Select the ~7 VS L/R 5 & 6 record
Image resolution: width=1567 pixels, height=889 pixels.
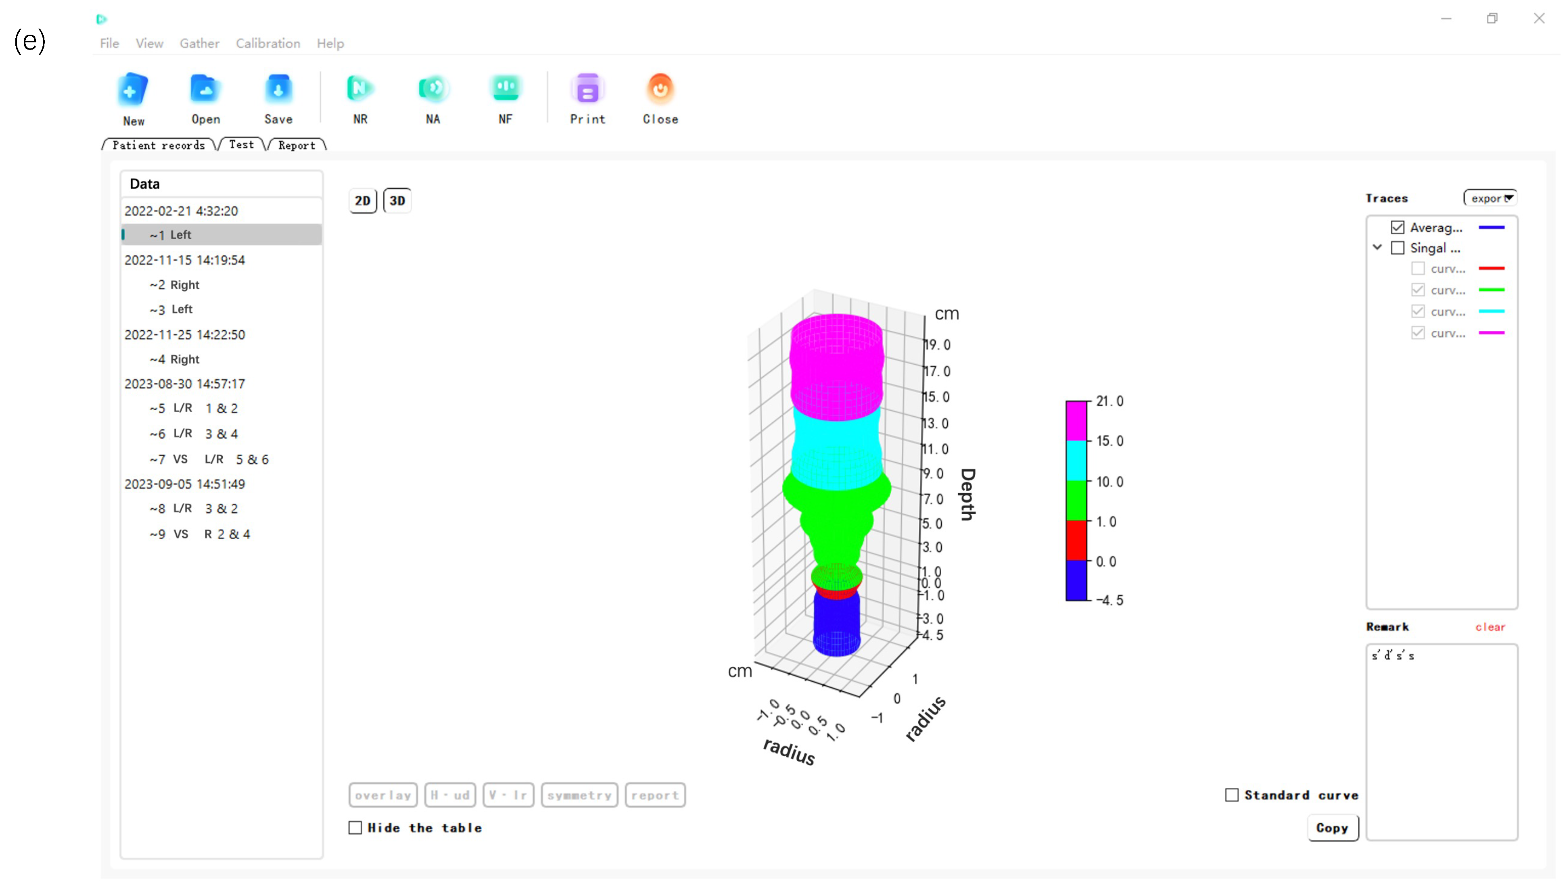(209, 459)
